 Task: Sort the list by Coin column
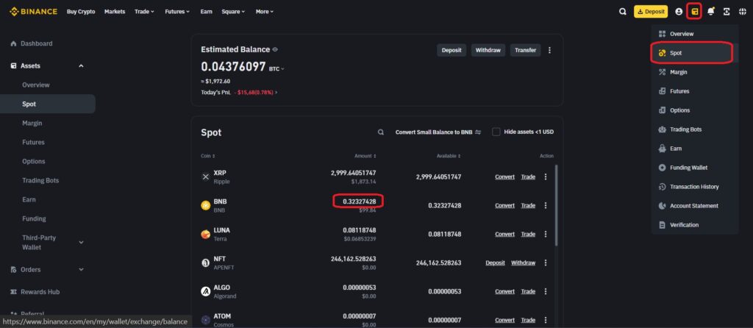click(x=208, y=156)
